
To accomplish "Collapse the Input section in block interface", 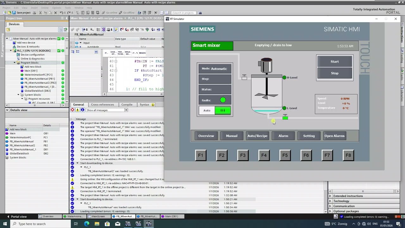I will click(80, 43).
